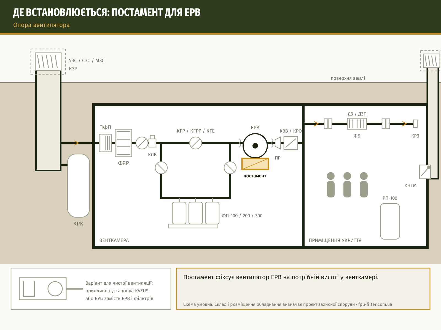Select the ПР cone connector symbol
This screenshot has width=441, height=330.
(278, 143)
